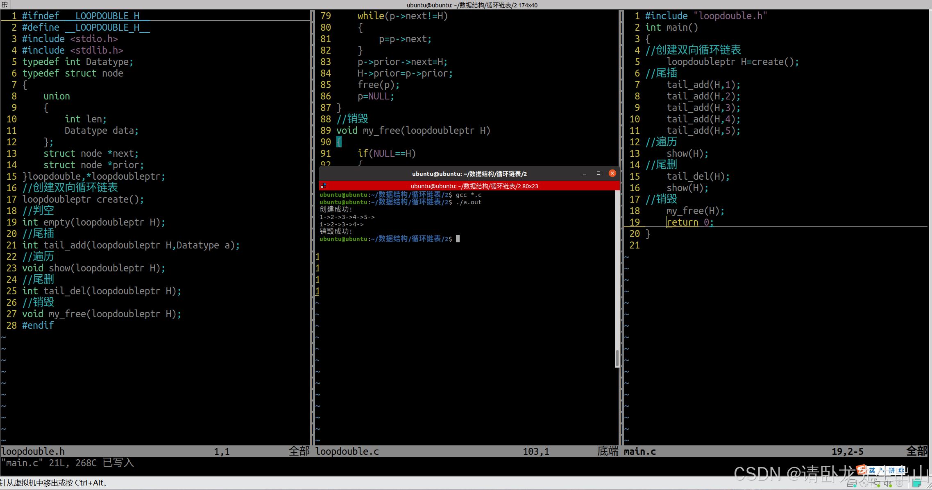
Task: Click the CD-ROM device icon in the VMware tray
Action: coord(864,483)
